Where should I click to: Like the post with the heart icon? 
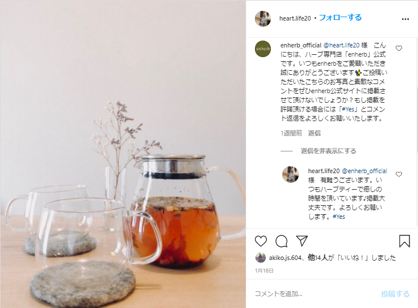[x=261, y=241]
